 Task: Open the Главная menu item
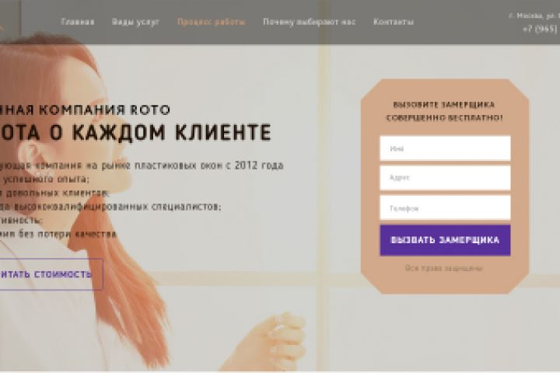click(x=78, y=22)
